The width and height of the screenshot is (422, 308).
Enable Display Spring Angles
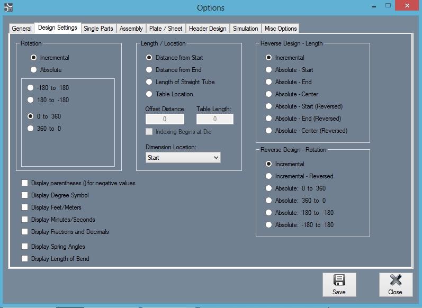(25, 247)
